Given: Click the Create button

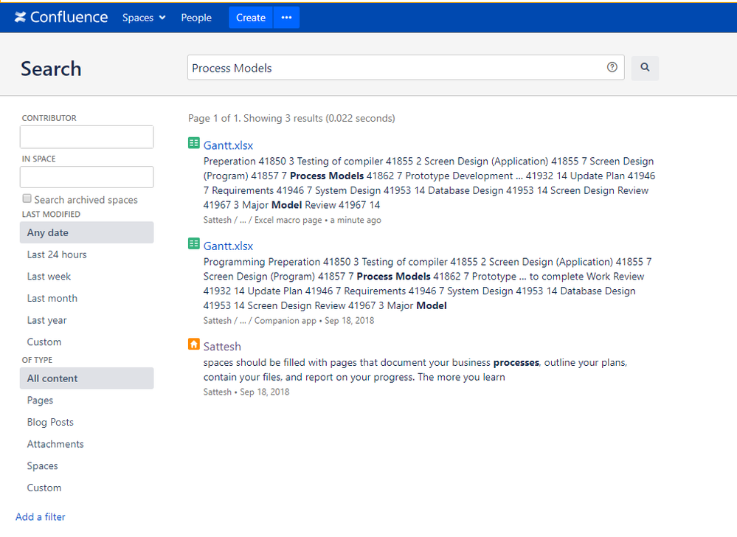Looking at the screenshot, I should tap(251, 18).
